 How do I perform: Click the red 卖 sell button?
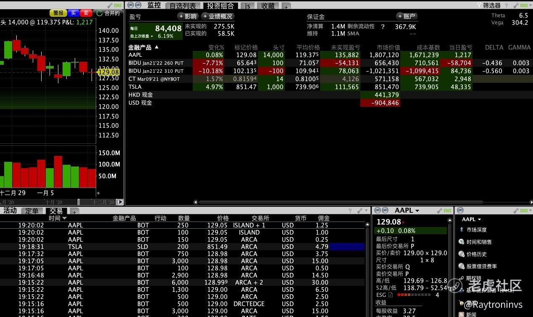(87, 13)
